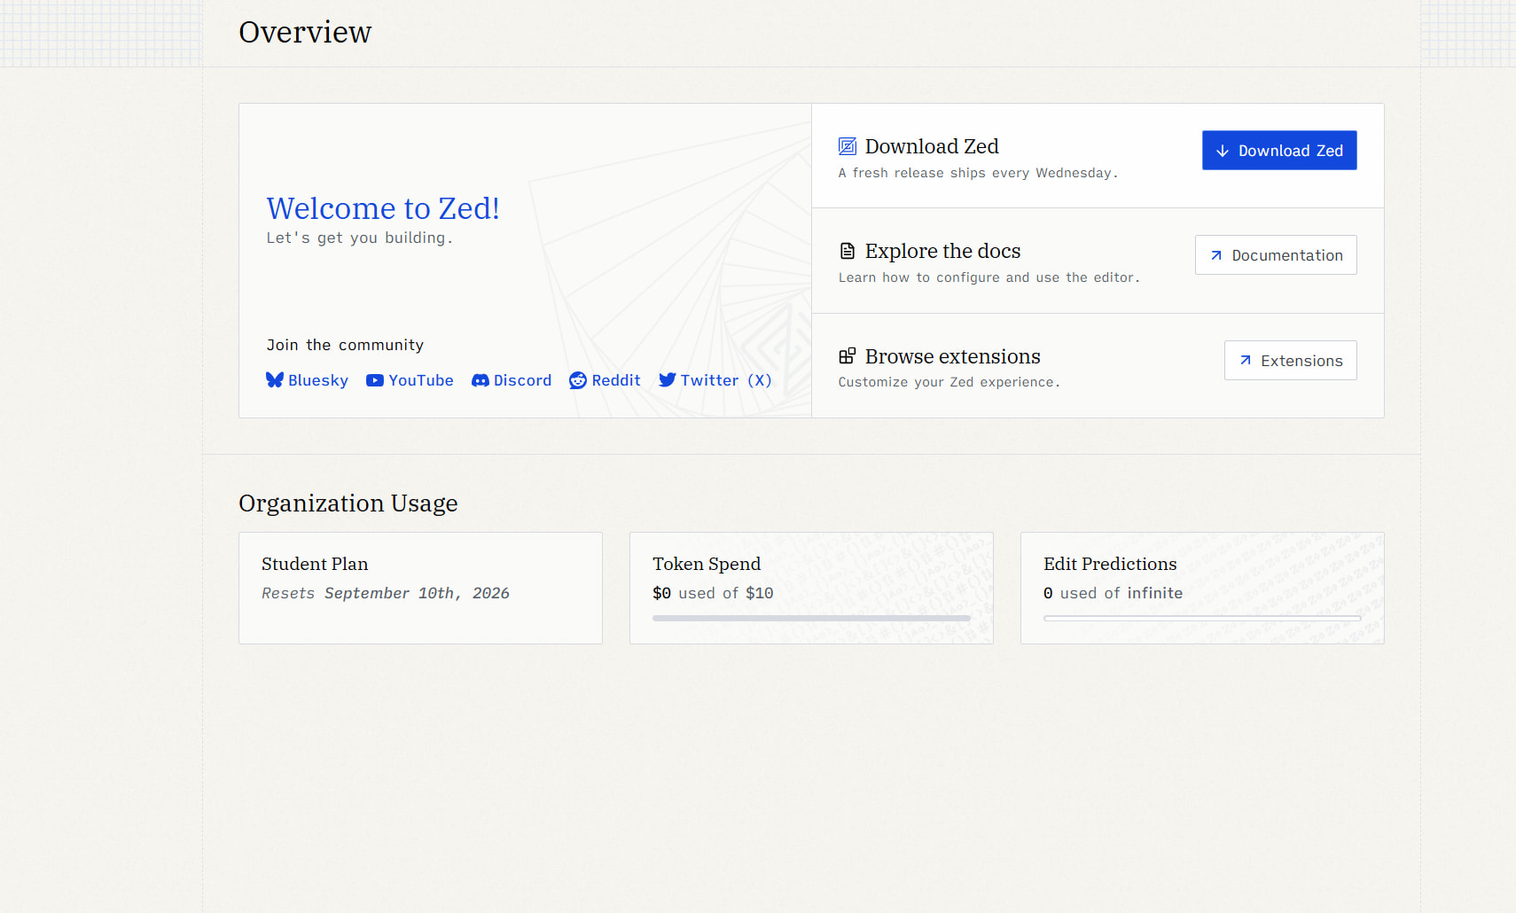The width and height of the screenshot is (1516, 913).
Task: Click the '0 used of infinite' text
Action: (x=1113, y=593)
